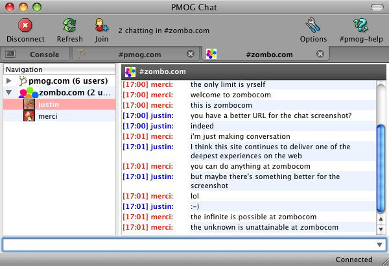Viewport: 389px width, 266px height.
Task: Click the Refresh label
Action: (x=70, y=39)
